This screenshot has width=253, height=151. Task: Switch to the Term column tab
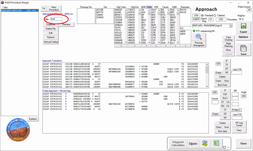149,7
